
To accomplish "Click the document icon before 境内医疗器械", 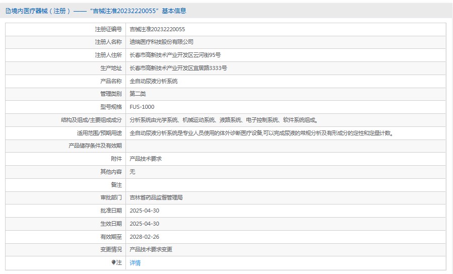I will 8,11.
